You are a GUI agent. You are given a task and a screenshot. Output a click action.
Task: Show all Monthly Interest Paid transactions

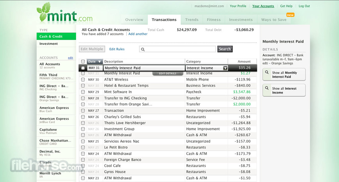coord(284,74)
